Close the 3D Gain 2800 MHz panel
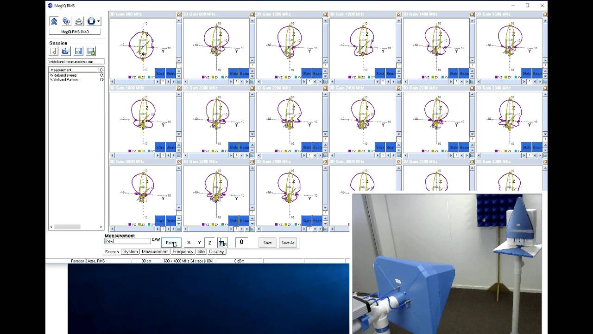The width and height of the screenshot is (593, 334). tap(545, 88)
